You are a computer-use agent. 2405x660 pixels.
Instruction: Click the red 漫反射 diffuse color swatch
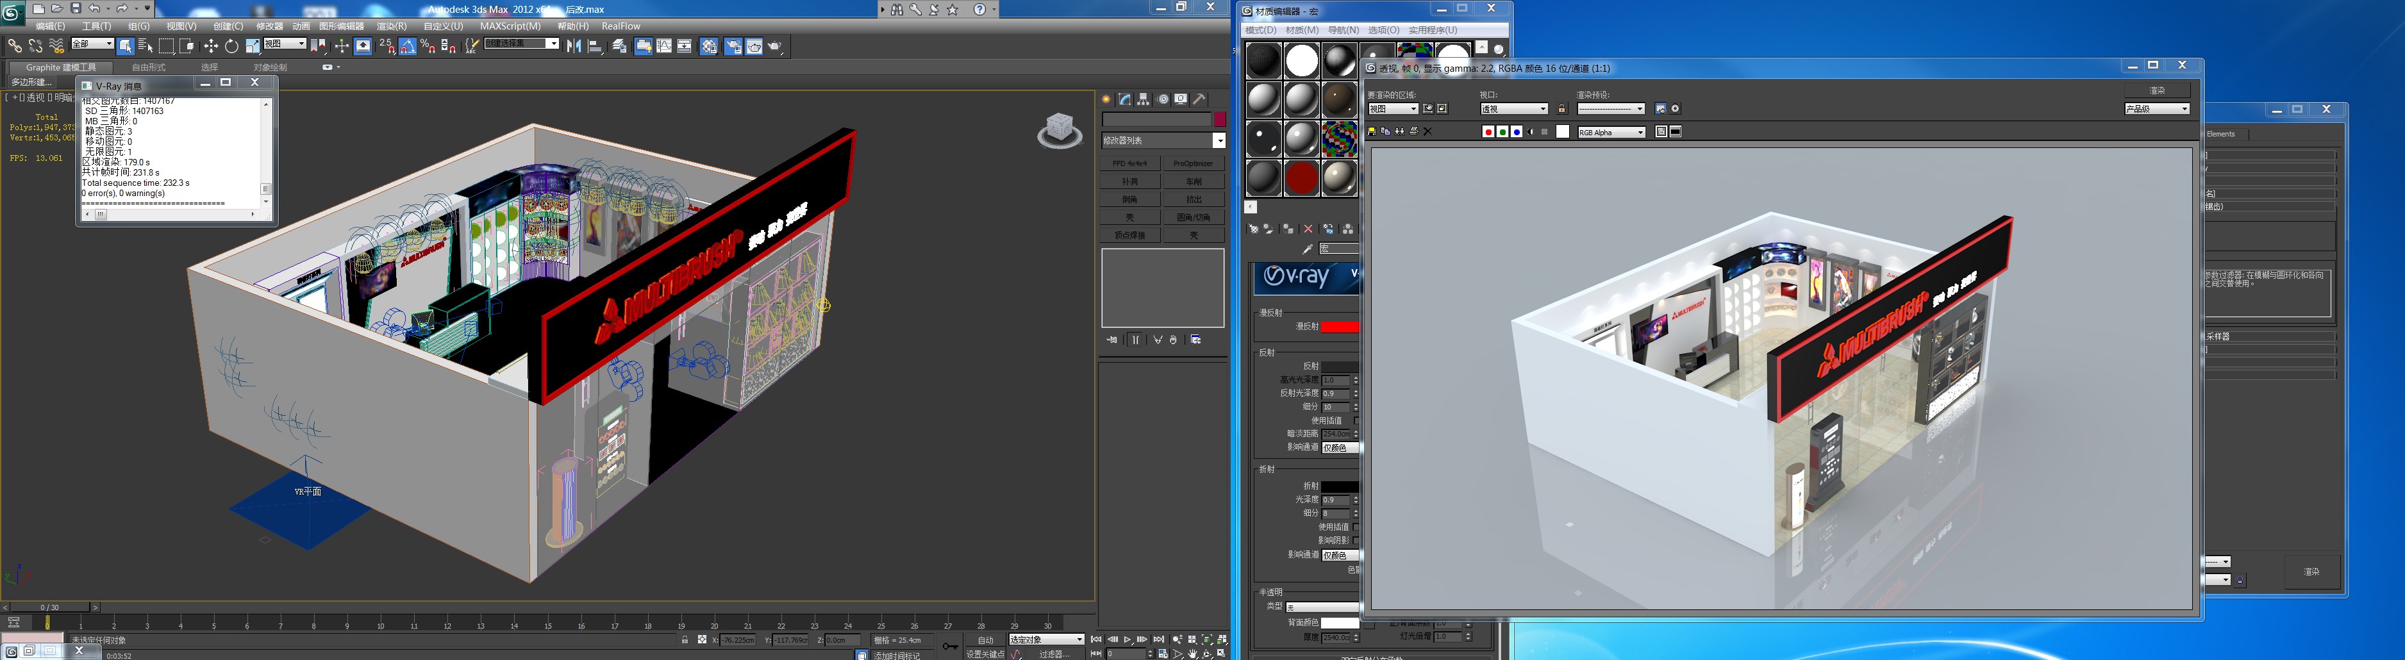[x=1340, y=327]
